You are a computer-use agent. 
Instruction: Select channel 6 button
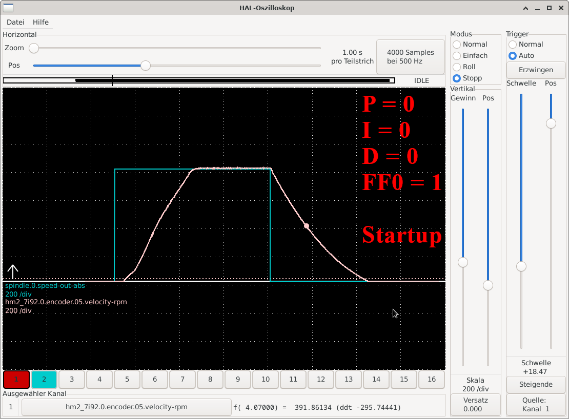155,379
